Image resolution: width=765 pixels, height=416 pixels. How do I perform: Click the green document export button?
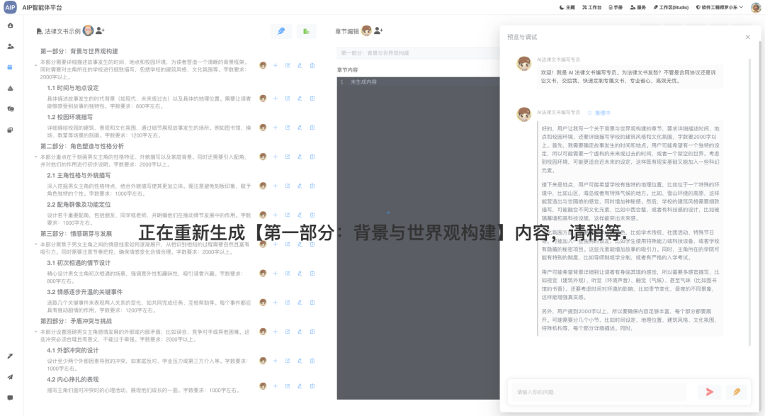pyautogui.click(x=306, y=31)
